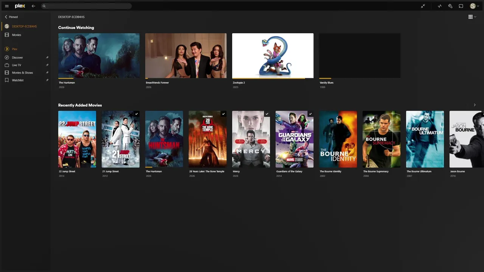Image resolution: width=484 pixels, height=272 pixels.
Task: Open the Continue Watching section heading
Action: click(76, 28)
